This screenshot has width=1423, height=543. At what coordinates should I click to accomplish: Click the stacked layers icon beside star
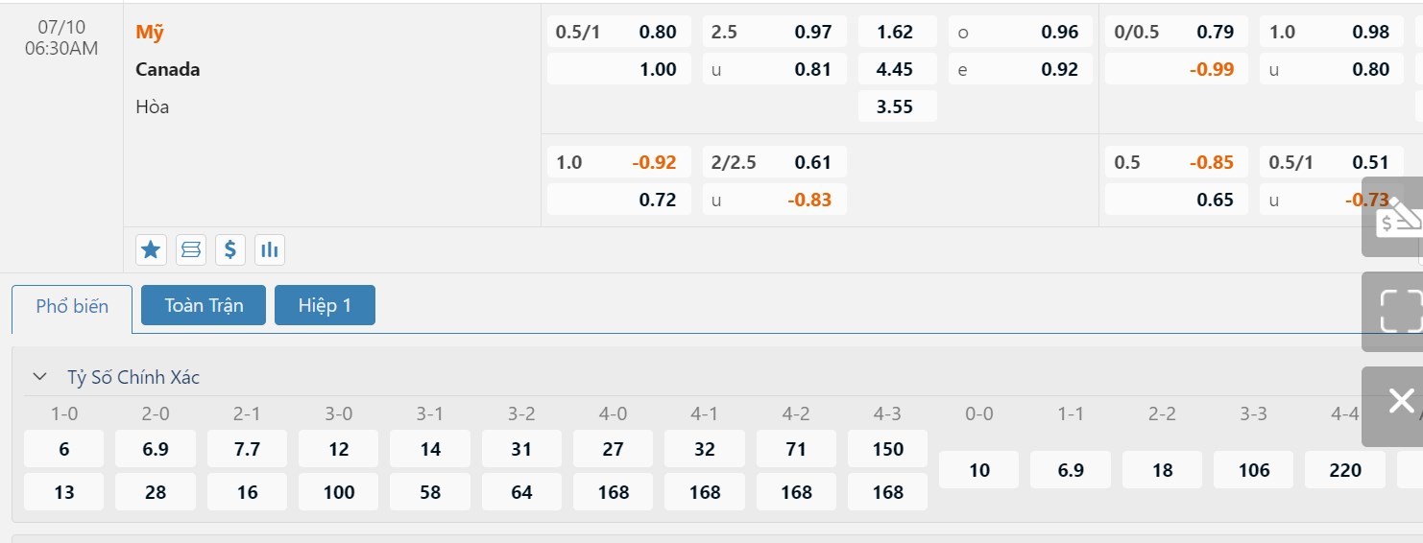(x=190, y=250)
